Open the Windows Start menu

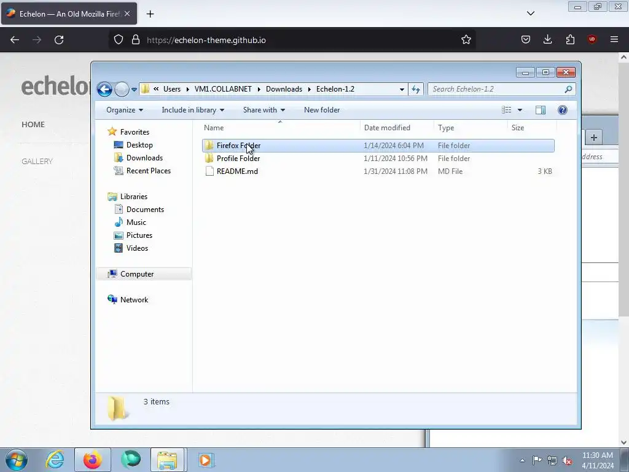point(17,460)
